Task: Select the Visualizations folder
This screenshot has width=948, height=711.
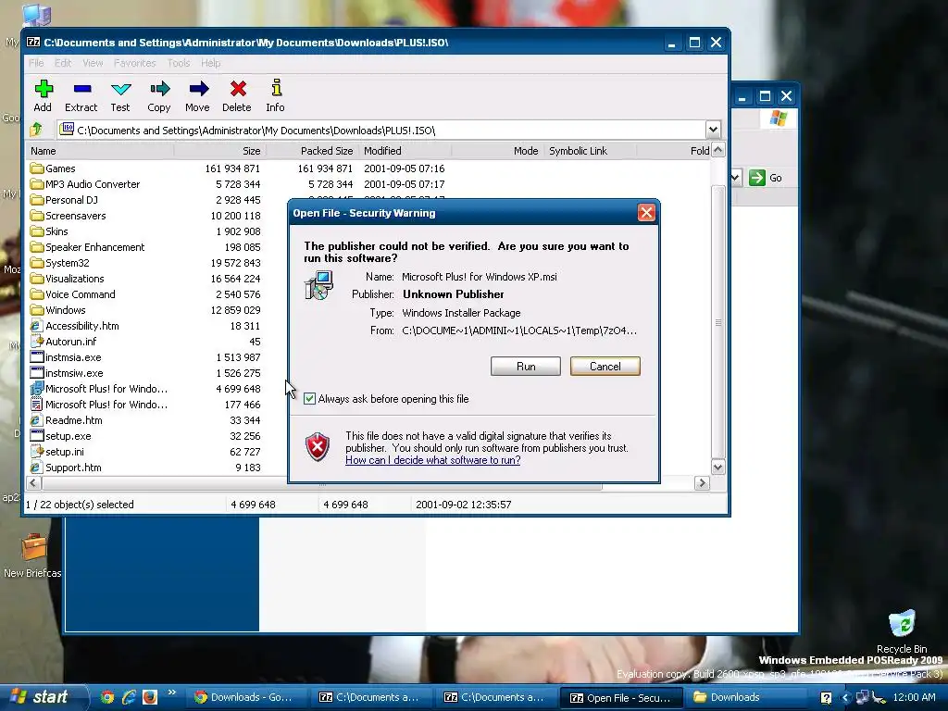Action: pos(68,279)
